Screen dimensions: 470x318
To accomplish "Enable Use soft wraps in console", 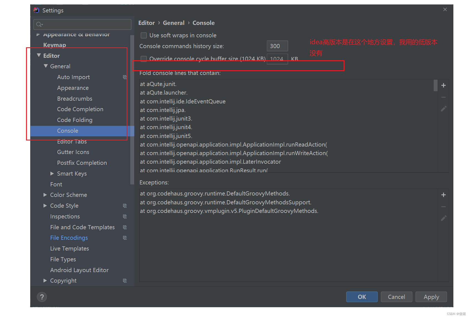I will point(144,35).
